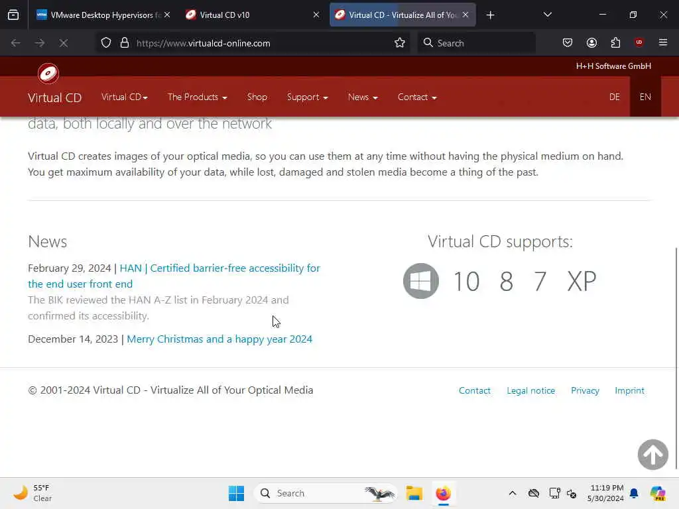Click the tracking protection shield icon

click(106, 43)
